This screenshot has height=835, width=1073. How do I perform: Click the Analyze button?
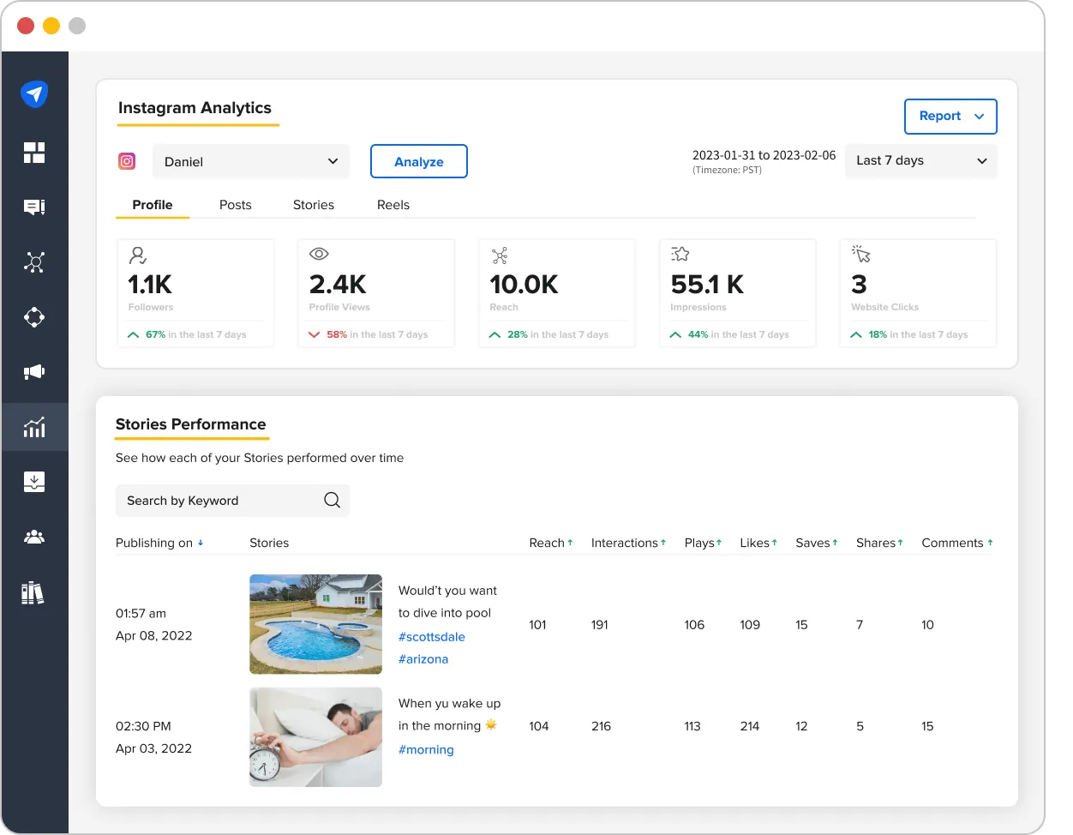point(418,161)
